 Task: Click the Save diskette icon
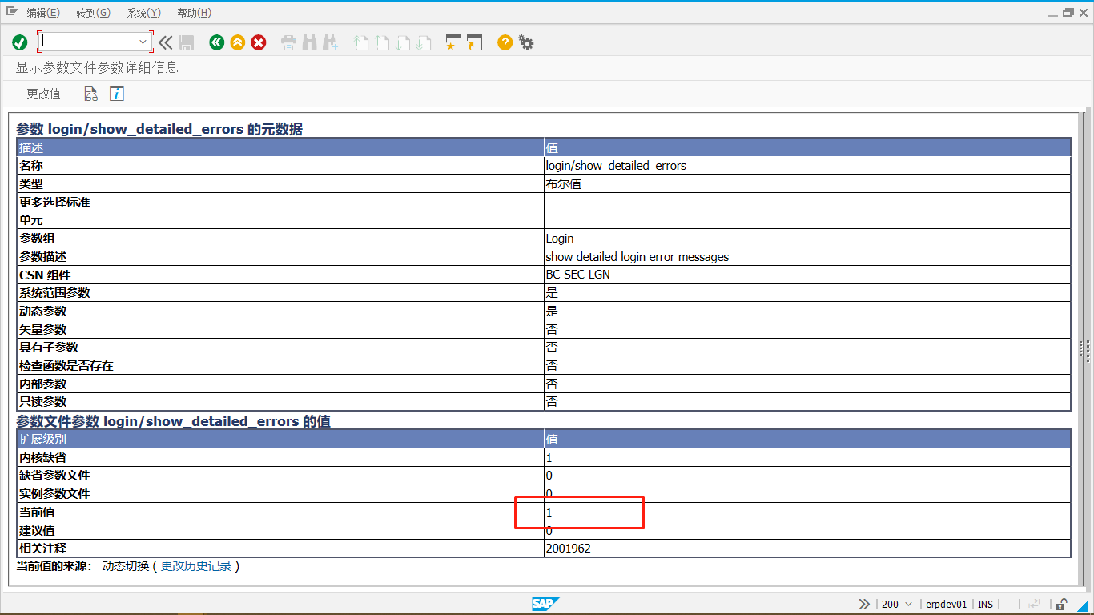point(187,42)
